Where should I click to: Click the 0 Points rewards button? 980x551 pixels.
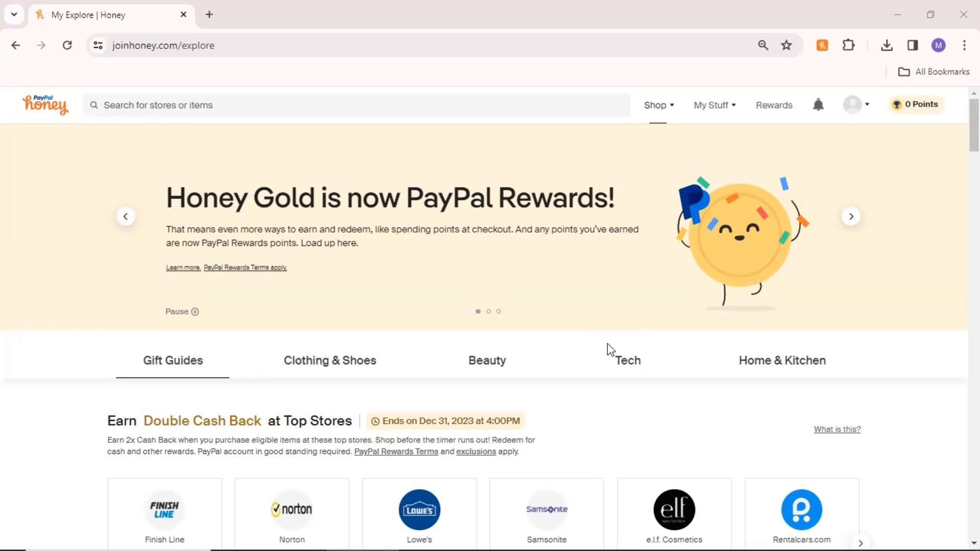916,105
